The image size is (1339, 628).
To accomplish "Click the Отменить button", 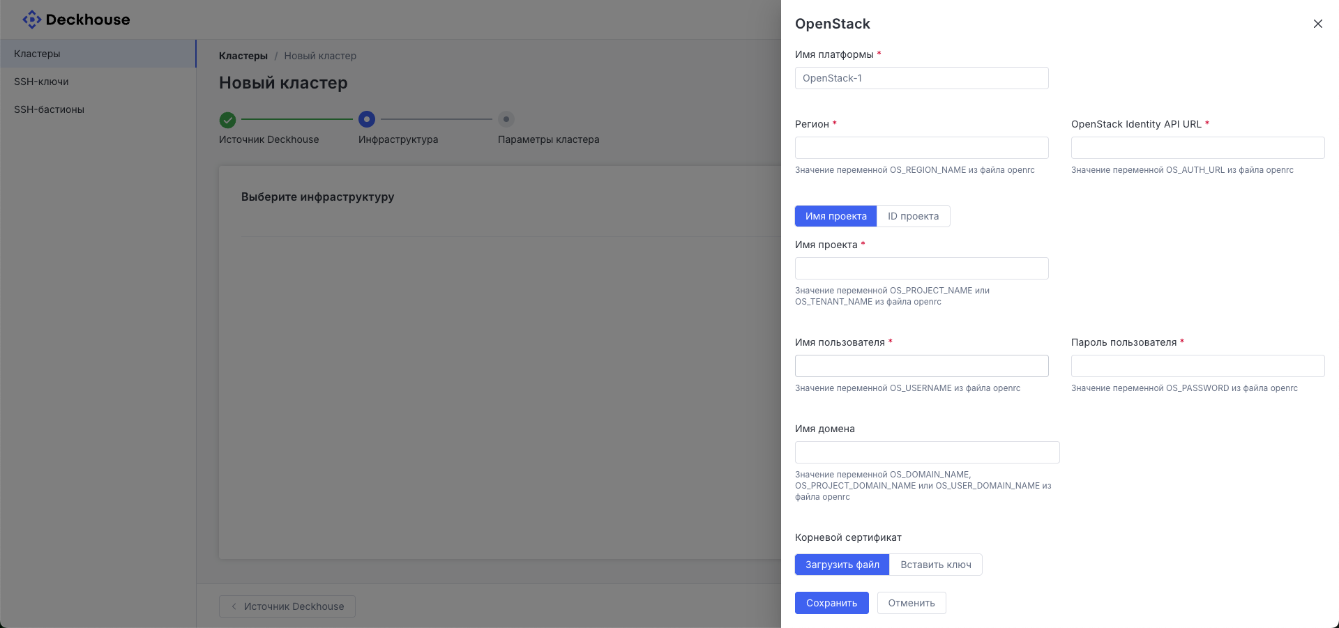I will tap(911, 603).
